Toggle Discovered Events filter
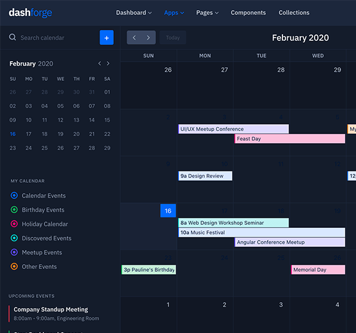The image size is (356, 333). coord(14,238)
